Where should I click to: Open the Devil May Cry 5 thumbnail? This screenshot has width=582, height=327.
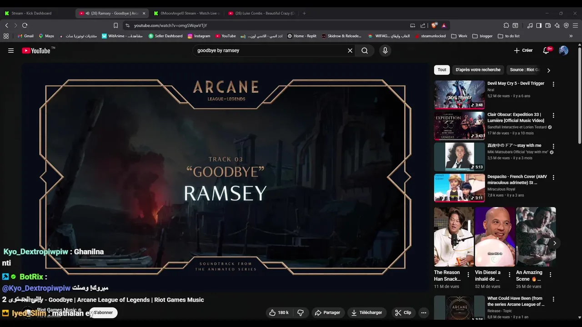459,95
